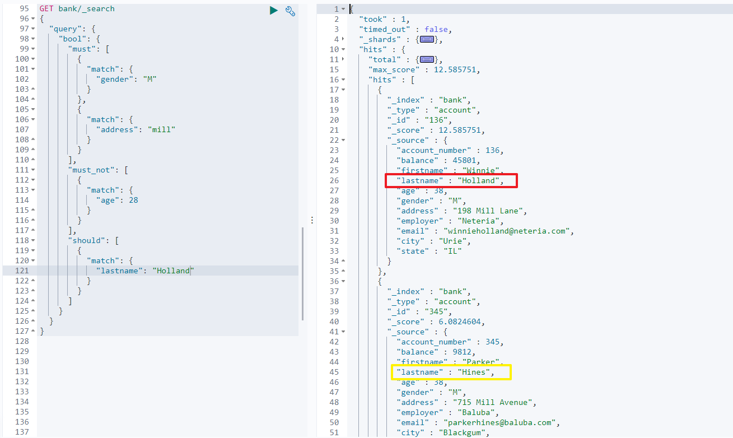Image resolution: width=733 pixels, height=438 pixels.
Task: Expand the collapsed "_shards" object badge
Action: tap(427, 40)
